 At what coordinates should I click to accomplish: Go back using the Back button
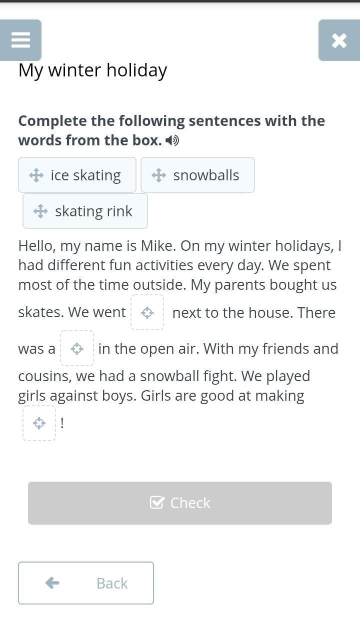(x=86, y=583)
